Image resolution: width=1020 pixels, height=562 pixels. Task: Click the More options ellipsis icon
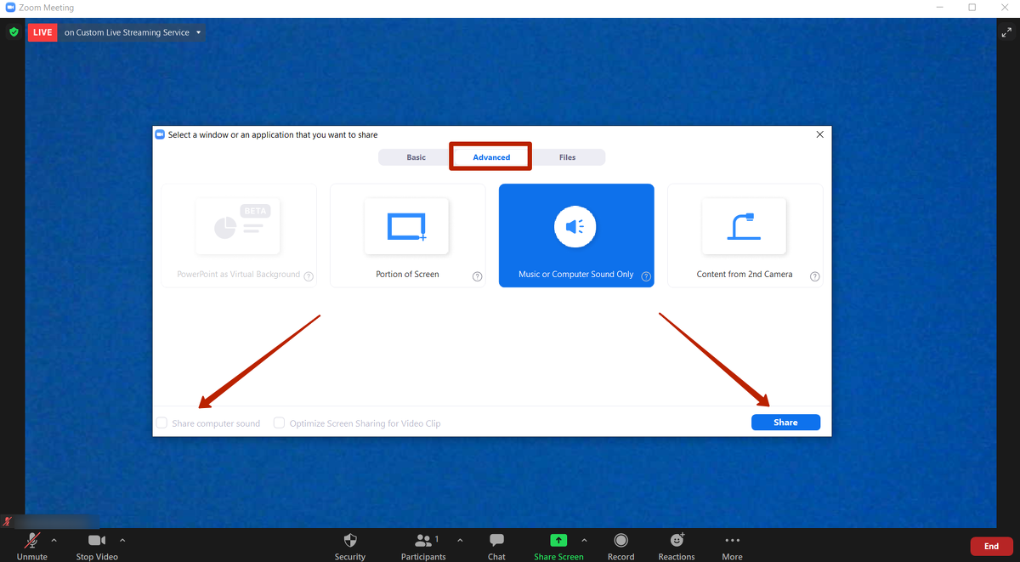click(732, 540)
